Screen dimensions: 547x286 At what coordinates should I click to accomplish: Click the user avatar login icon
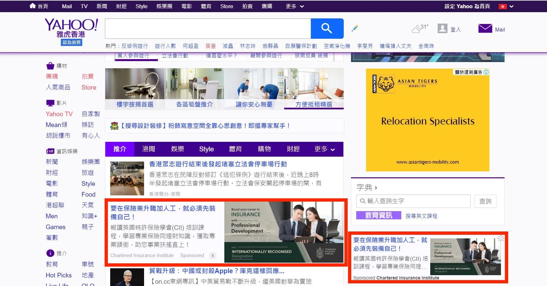pyautogui.click(x=442, y=29)
